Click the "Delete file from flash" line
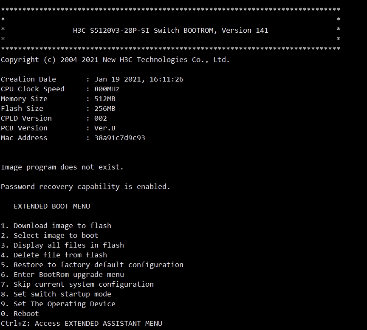Image resolution: width=367 pixels, height=330 pixels. (54, 255)
